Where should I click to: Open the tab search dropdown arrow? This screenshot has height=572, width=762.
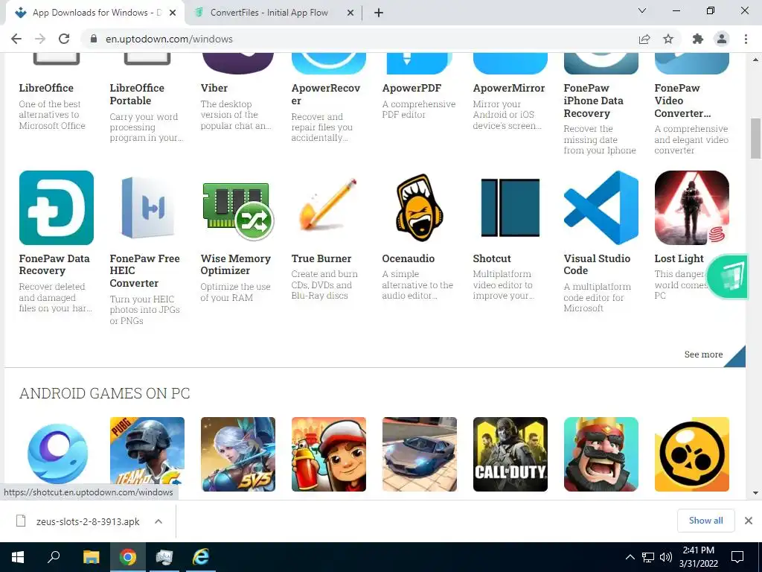[642, 10]
